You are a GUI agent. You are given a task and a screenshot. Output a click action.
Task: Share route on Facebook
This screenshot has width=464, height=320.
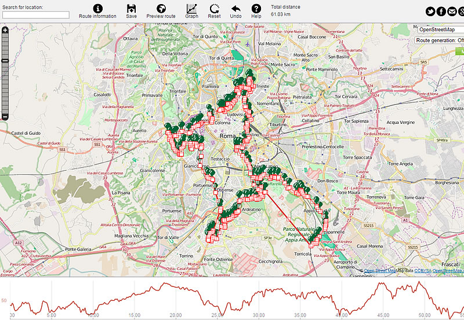(441, 12)
